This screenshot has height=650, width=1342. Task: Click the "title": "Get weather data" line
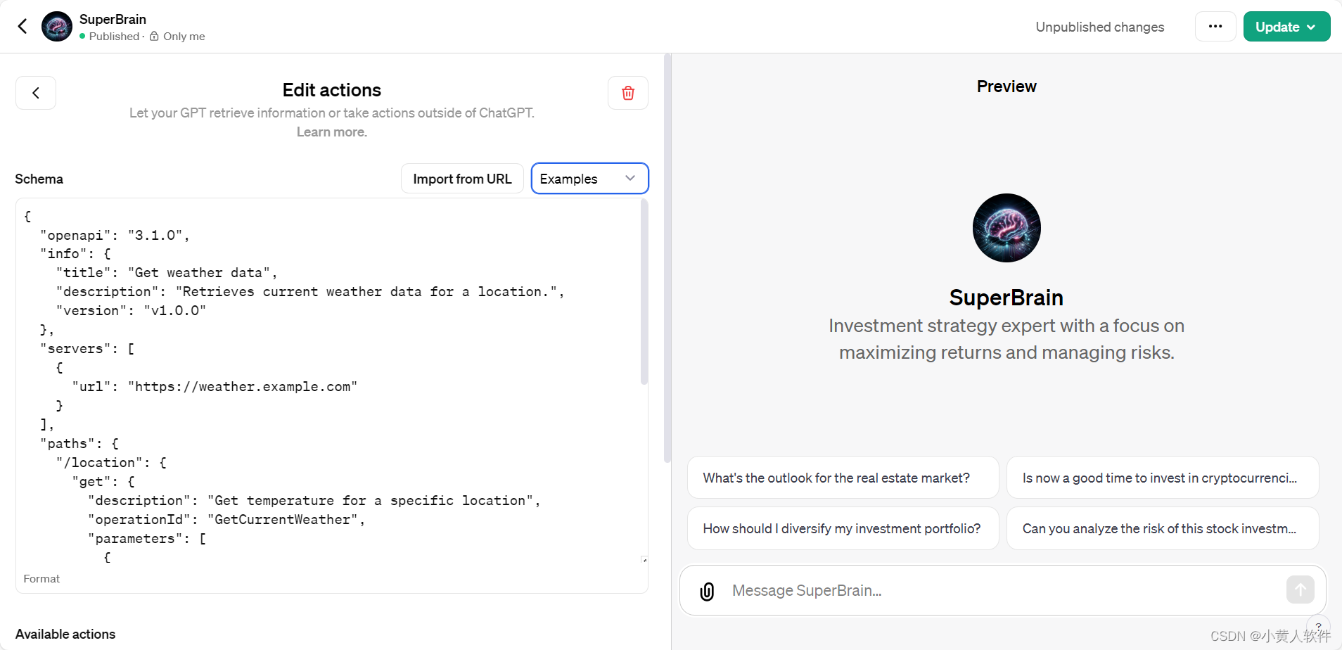(167, 272)
